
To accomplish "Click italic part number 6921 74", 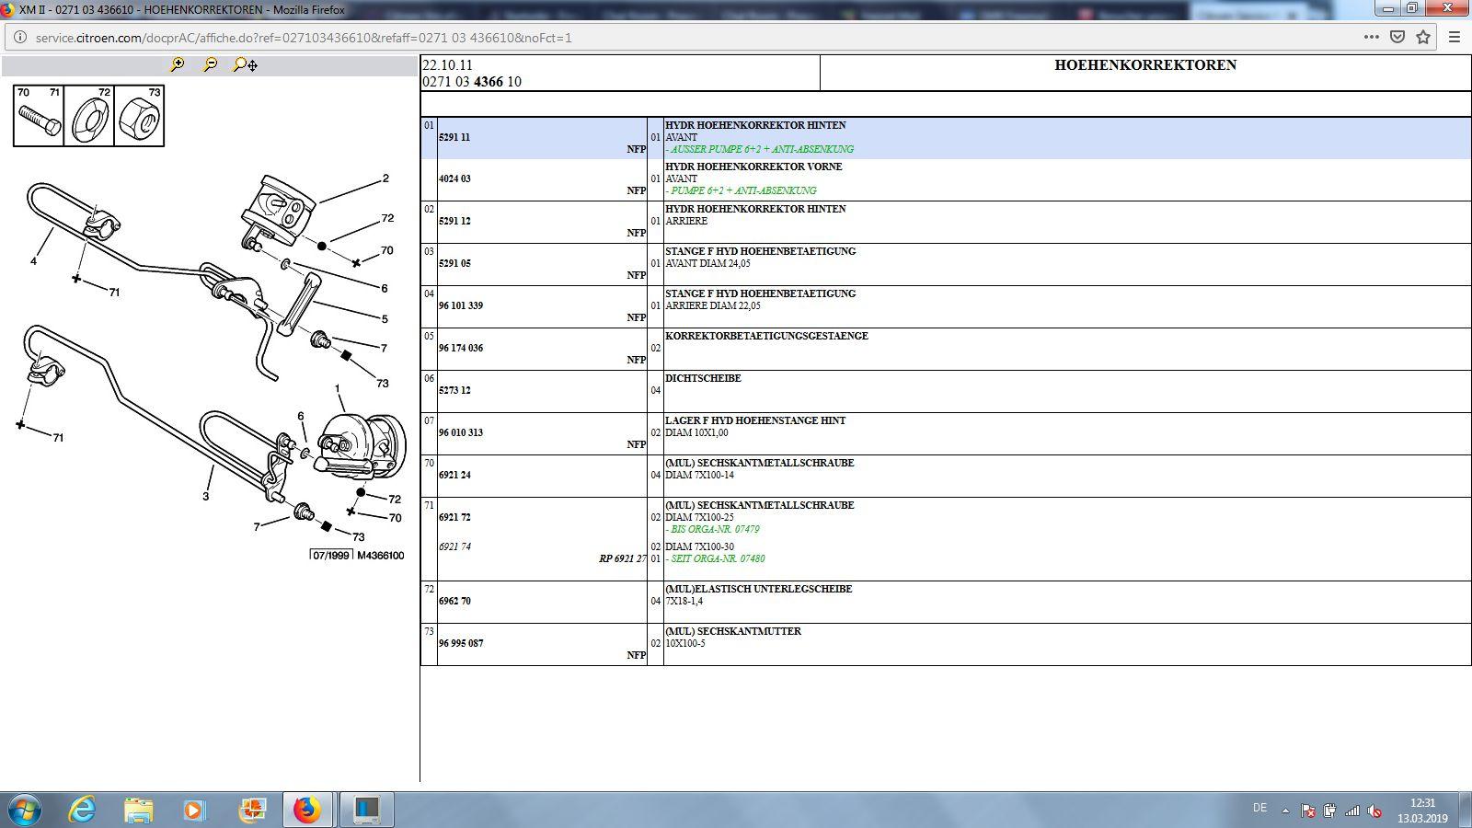I will (454, 546).
